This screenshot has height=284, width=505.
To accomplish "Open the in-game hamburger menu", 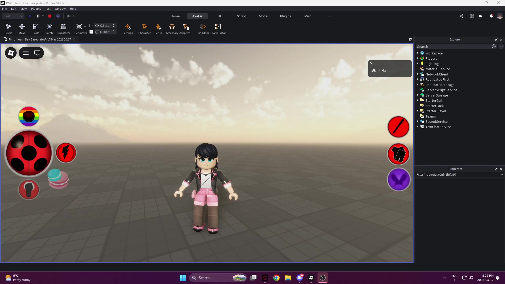I will click(x=26, y=53).
